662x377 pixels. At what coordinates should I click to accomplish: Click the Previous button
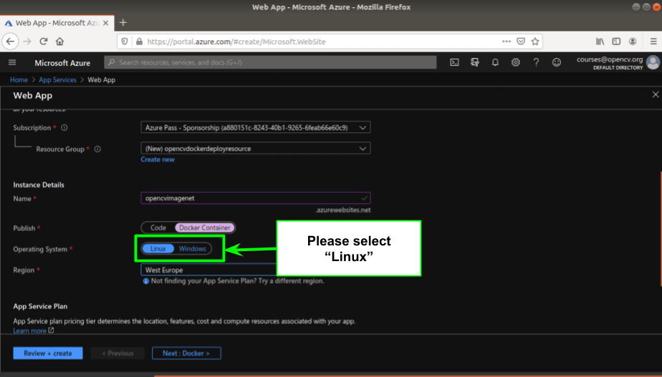coord(117,353)
